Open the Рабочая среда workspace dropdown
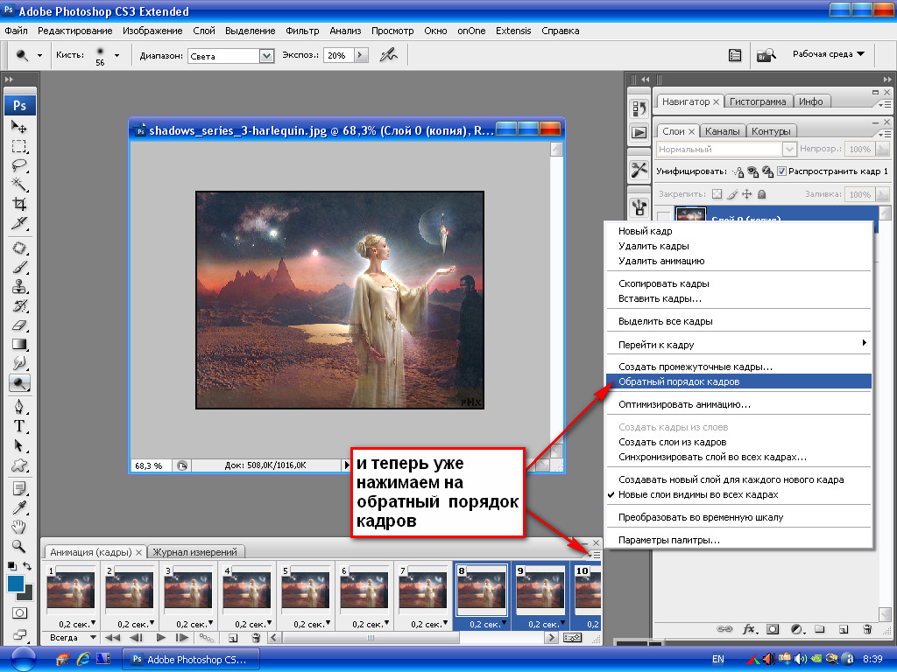897x672 pixels. pos(829,53)
